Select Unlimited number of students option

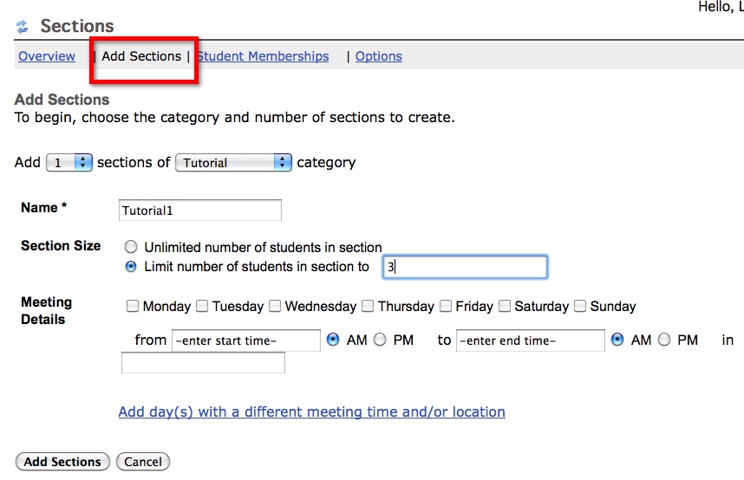(131, 247)
